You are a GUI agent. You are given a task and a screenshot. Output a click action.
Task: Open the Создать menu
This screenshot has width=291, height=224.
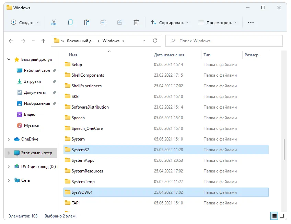click(24, 22)
